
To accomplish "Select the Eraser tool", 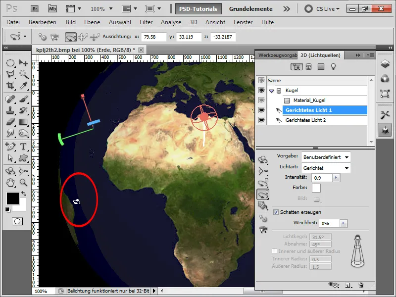I will [x=10, y=122].
